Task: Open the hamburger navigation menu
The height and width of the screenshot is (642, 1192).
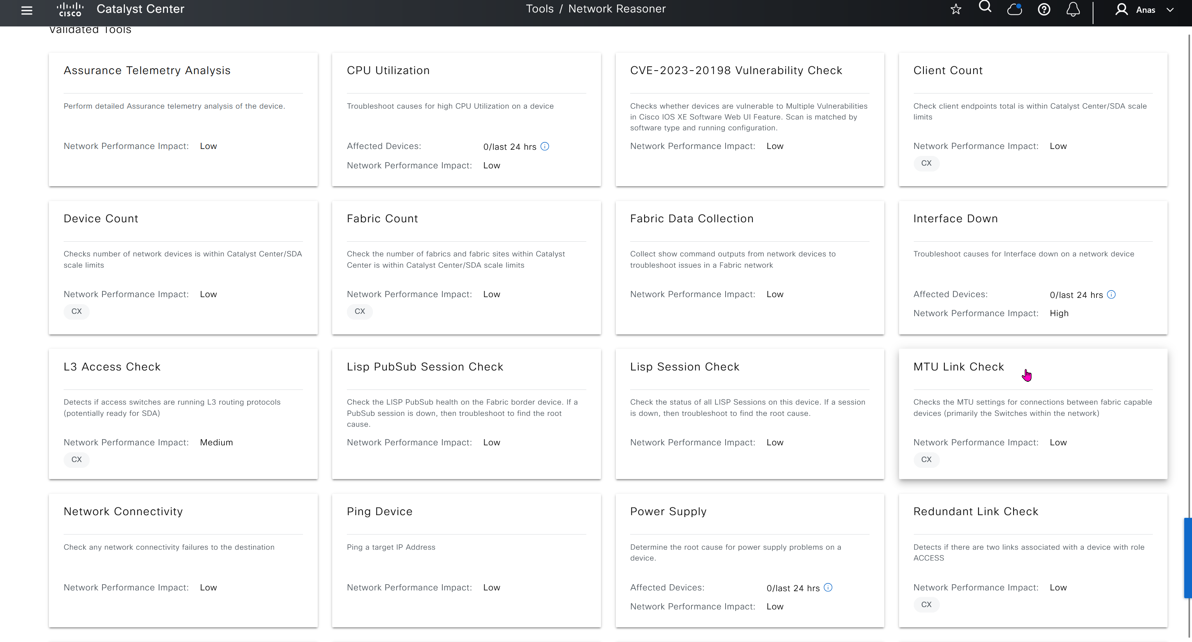Action: [x=27, y=10]
